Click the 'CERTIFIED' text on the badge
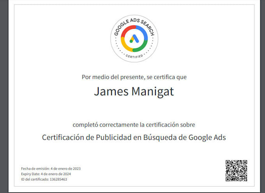 pos(134,56)
